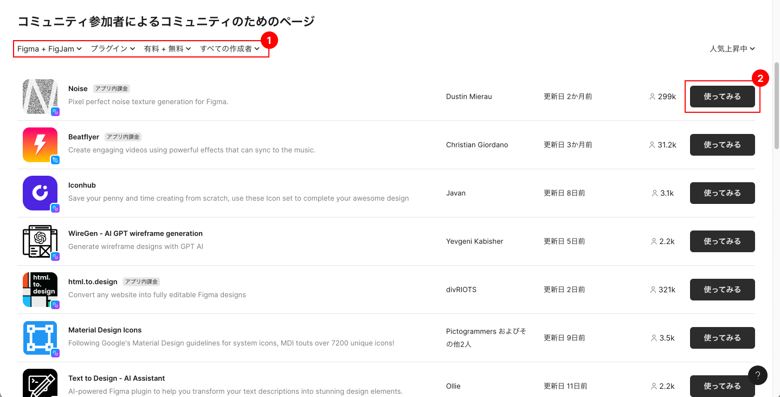The image size is (780, 397).
Task: Open the Beatflyer plugin title link
Action: point(83,137)
